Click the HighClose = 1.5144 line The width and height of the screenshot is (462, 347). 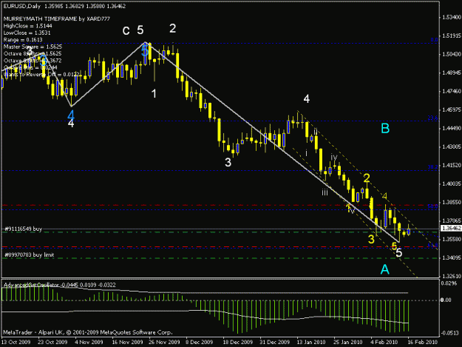[x=27, y=26]
